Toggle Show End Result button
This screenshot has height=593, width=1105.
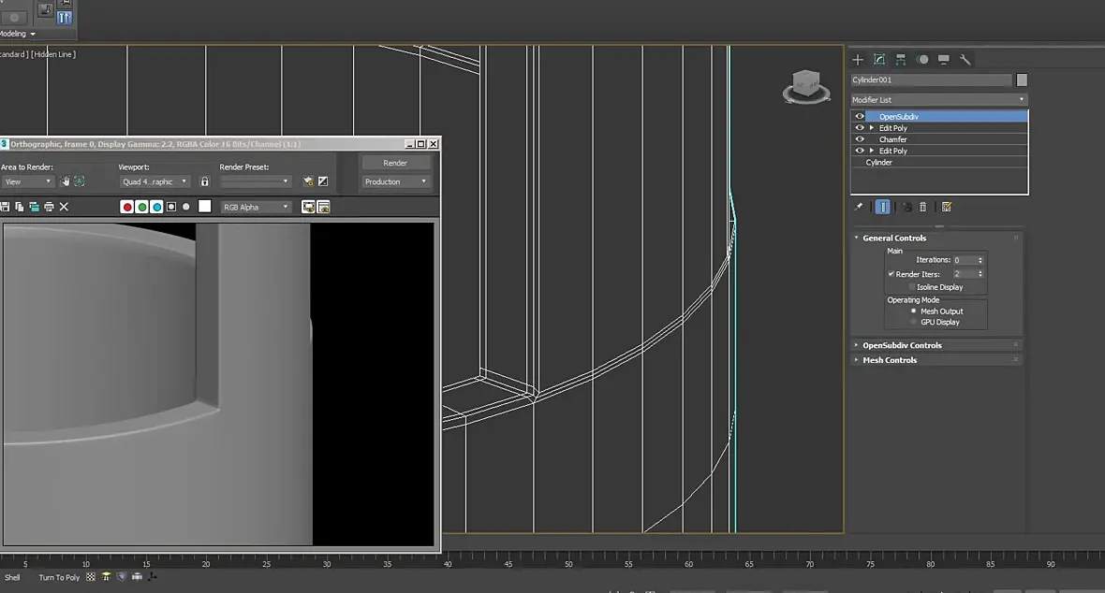click(x=882, y=207)
